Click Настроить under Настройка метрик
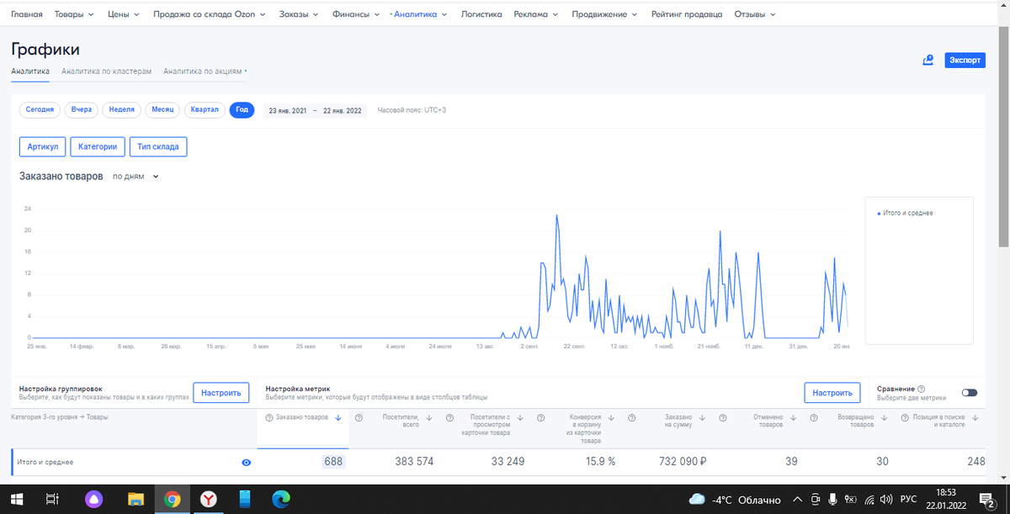1010x514 pixels. 832,393
